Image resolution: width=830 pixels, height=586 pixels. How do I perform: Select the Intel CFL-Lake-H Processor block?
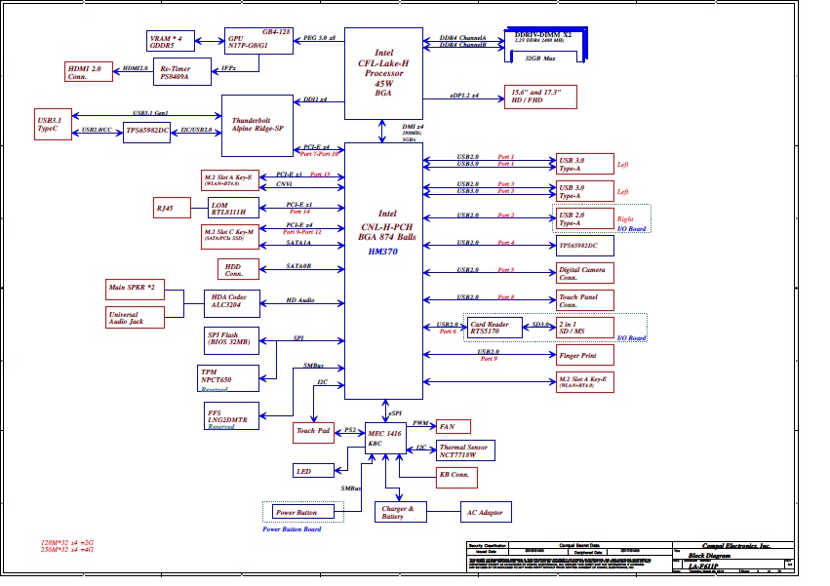tap(383, 73)
